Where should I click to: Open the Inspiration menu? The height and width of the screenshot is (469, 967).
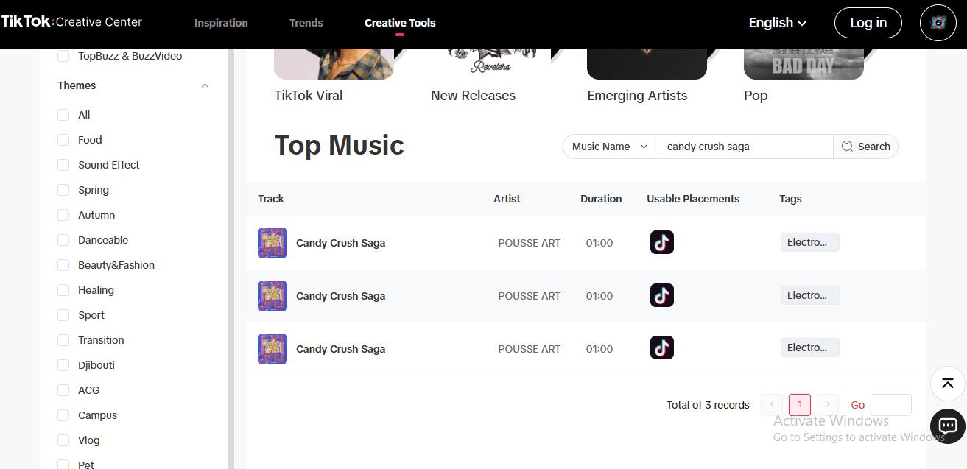point(221,23)
